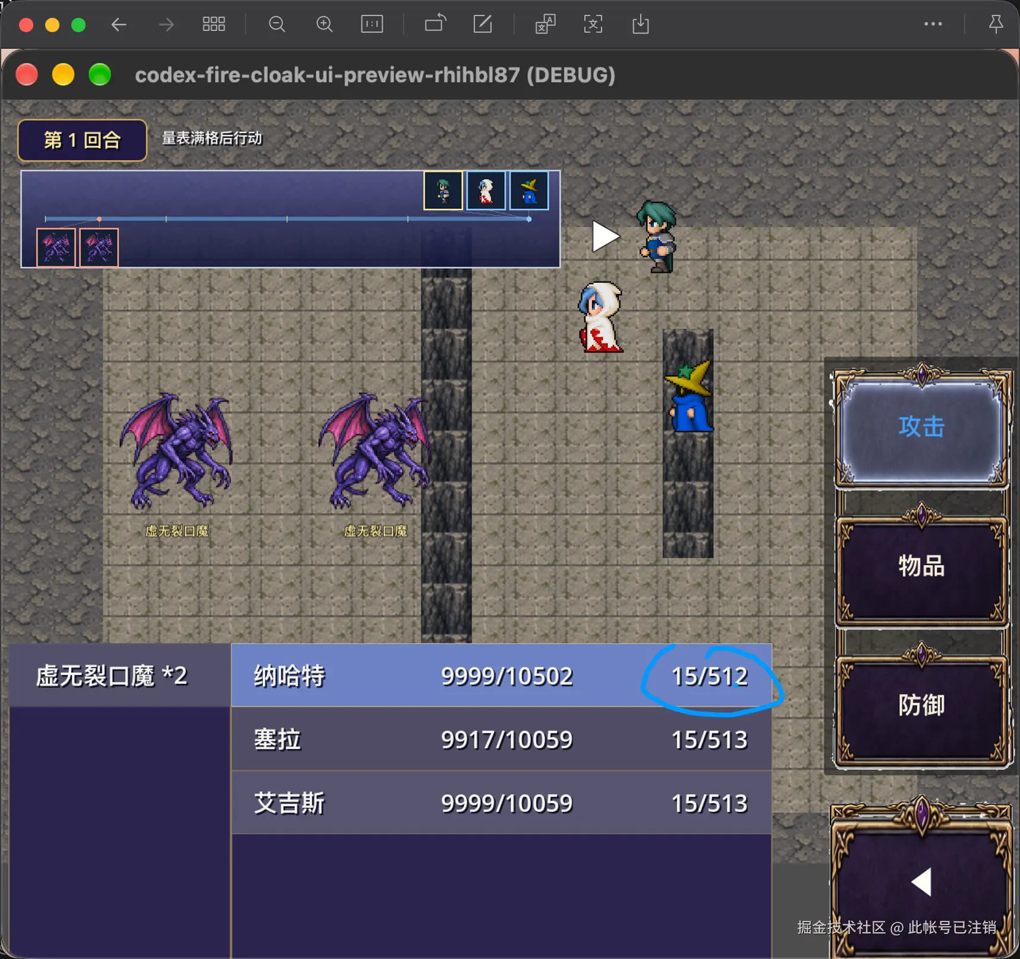
Task: Start text recognition scan
Action: tap(593, 24)
